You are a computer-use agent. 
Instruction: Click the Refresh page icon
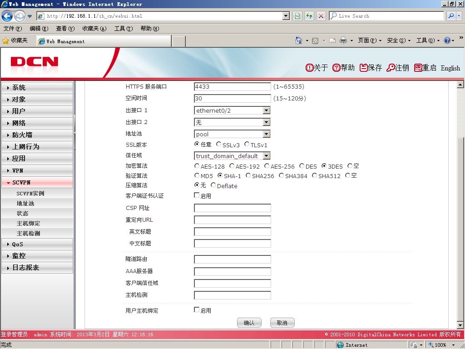(309, 16)
